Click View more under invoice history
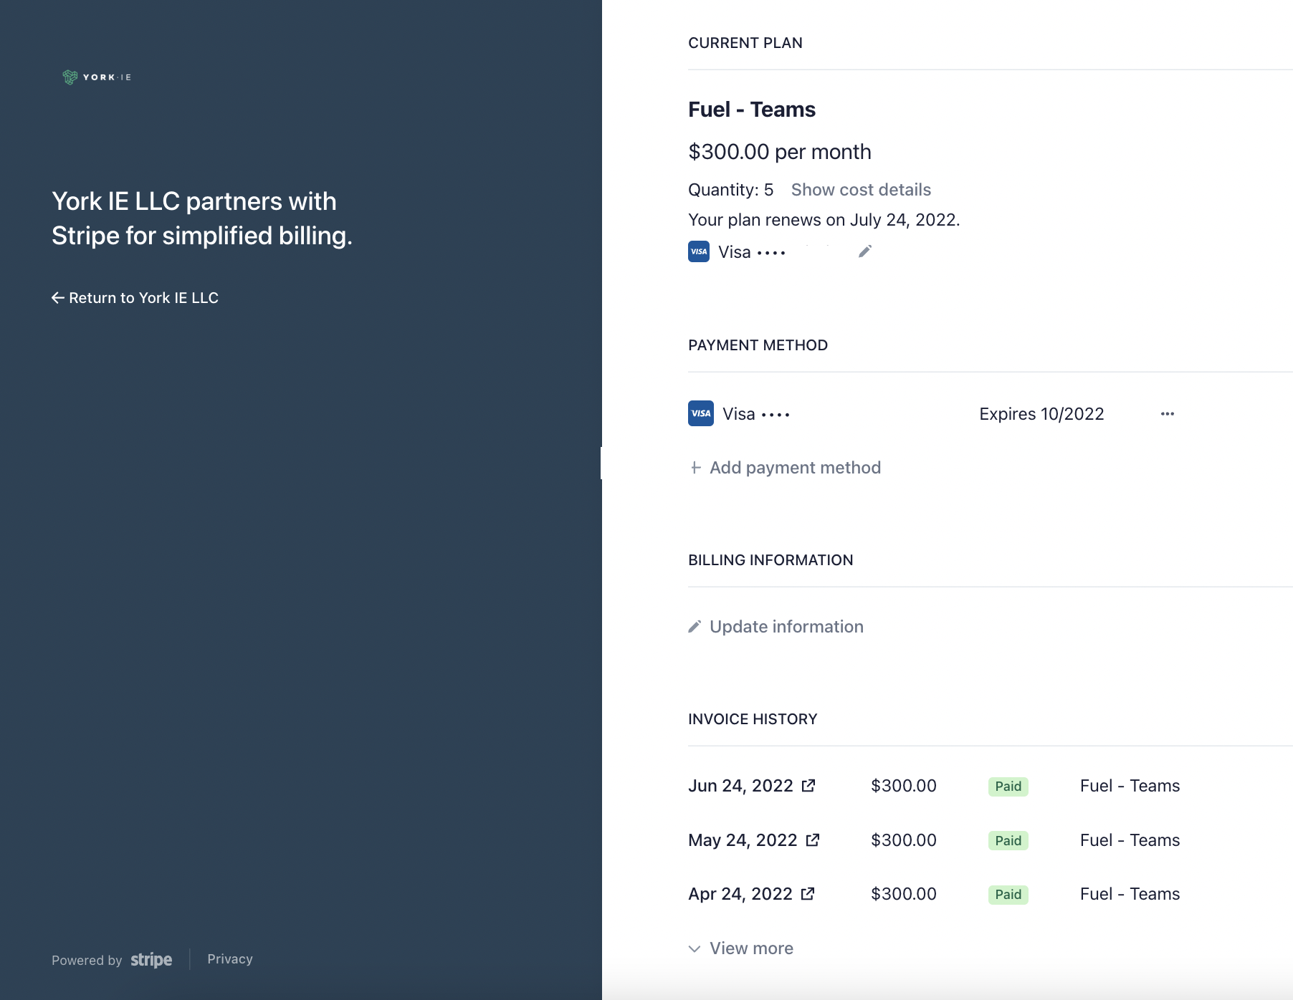The width and height of the screenshot is (1293, 1000). (741, 948)
